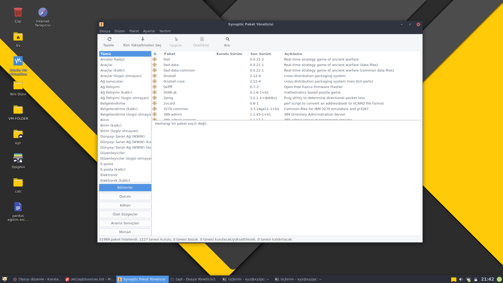Click the Açıklama column header

tap(293, 54)
